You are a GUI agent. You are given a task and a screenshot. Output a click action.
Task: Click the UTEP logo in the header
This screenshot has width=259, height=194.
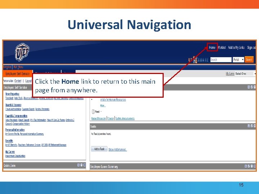pos(22,52)
